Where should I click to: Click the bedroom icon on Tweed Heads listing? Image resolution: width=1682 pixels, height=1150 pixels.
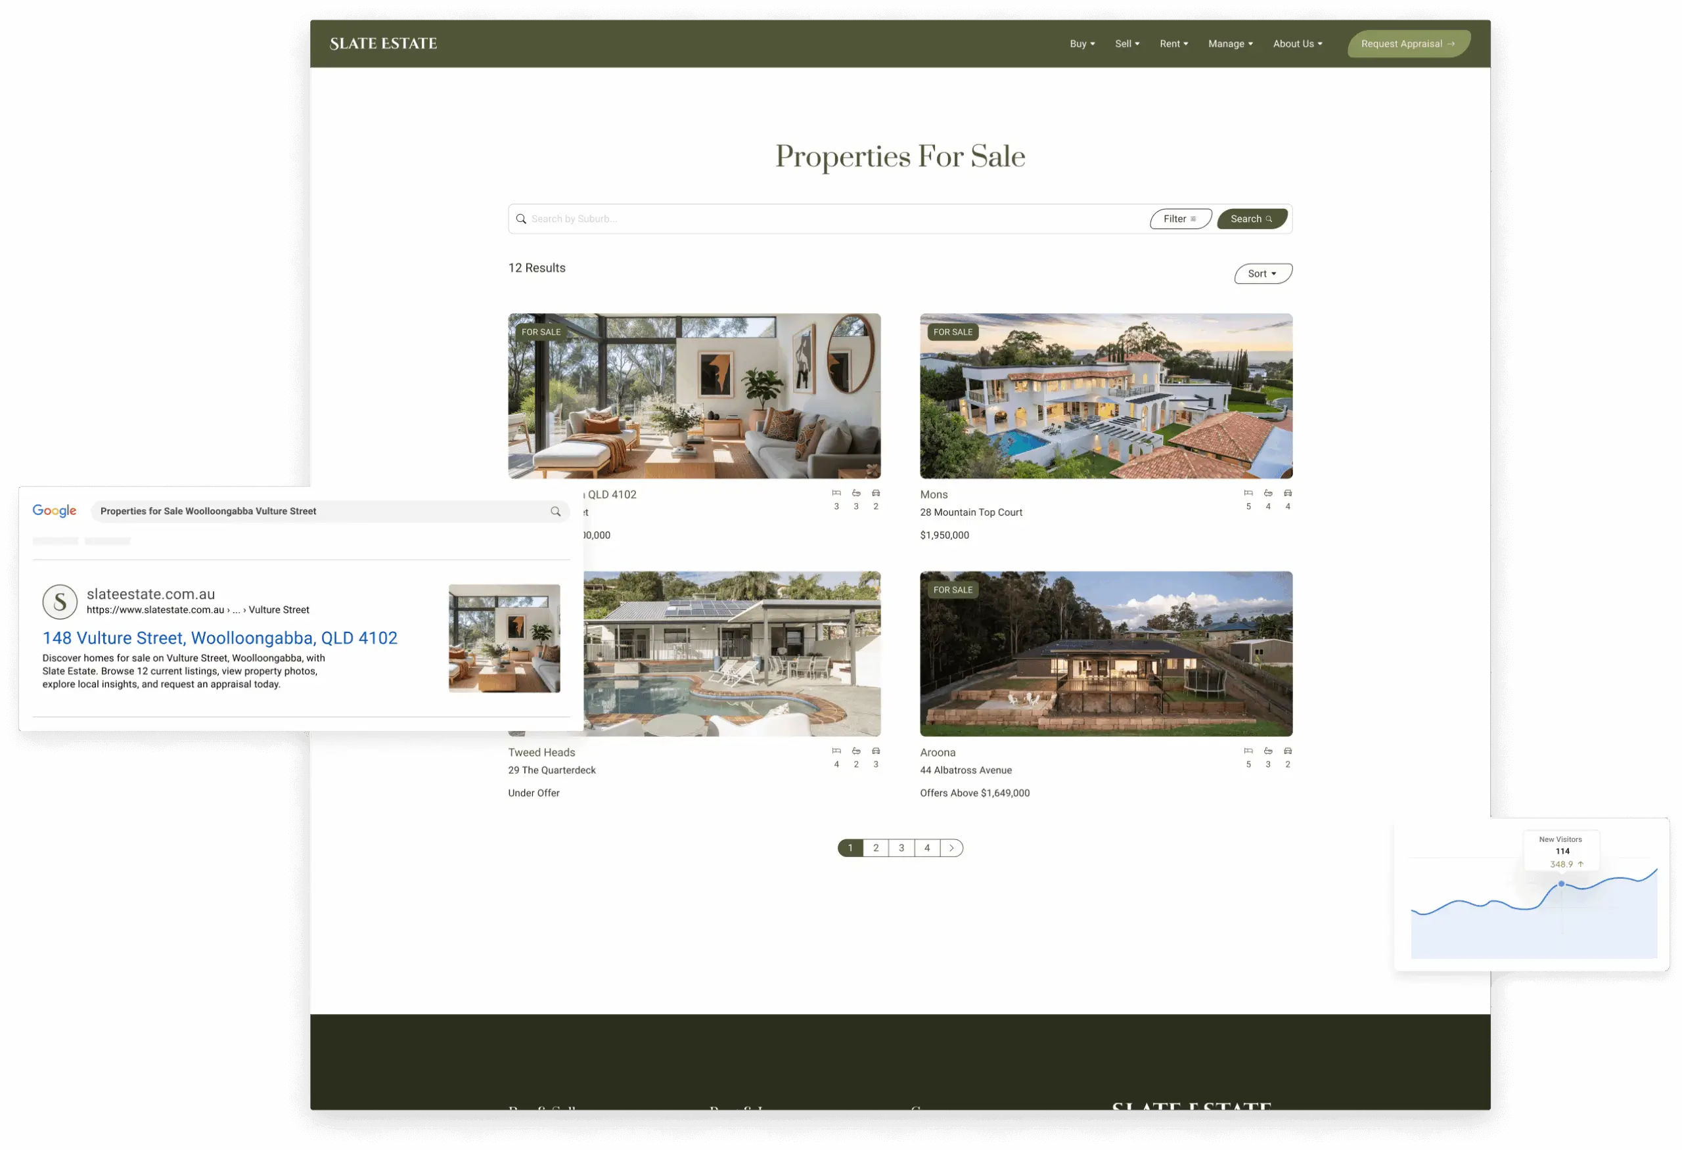836,751
